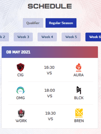Click the CIG team shield logo
Image resolution: width=101 pixels, height=134 pixels.
coord(20,67)
